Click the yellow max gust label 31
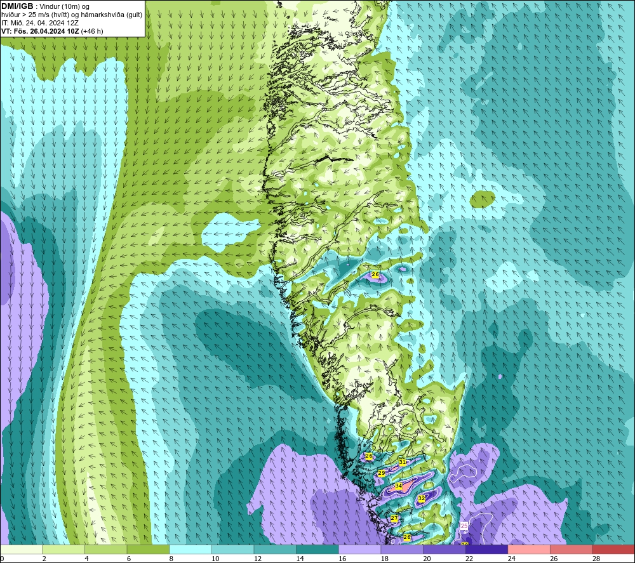635x563 pixels. [x=402, y=462]
